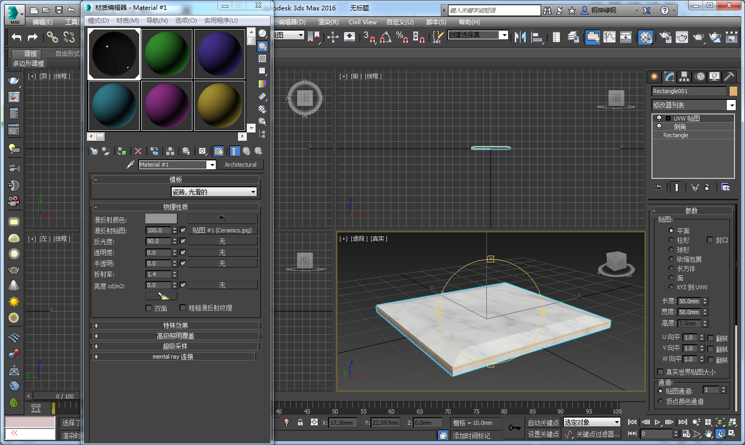Viewport: 745px width, 445px height.
Task: Open the template dropdown 瓷砖, 光滑的
Action: pyautogui.click(x=214, y=191)
